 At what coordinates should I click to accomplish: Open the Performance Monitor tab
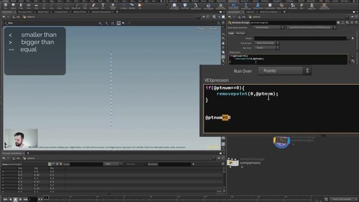[269, 12]
